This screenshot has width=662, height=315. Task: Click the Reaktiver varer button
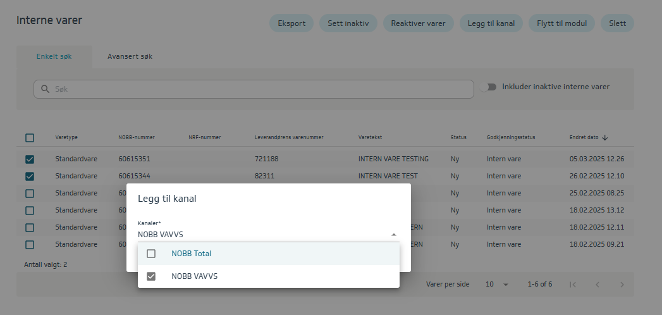pyautogui.click(x=418, y=23)
